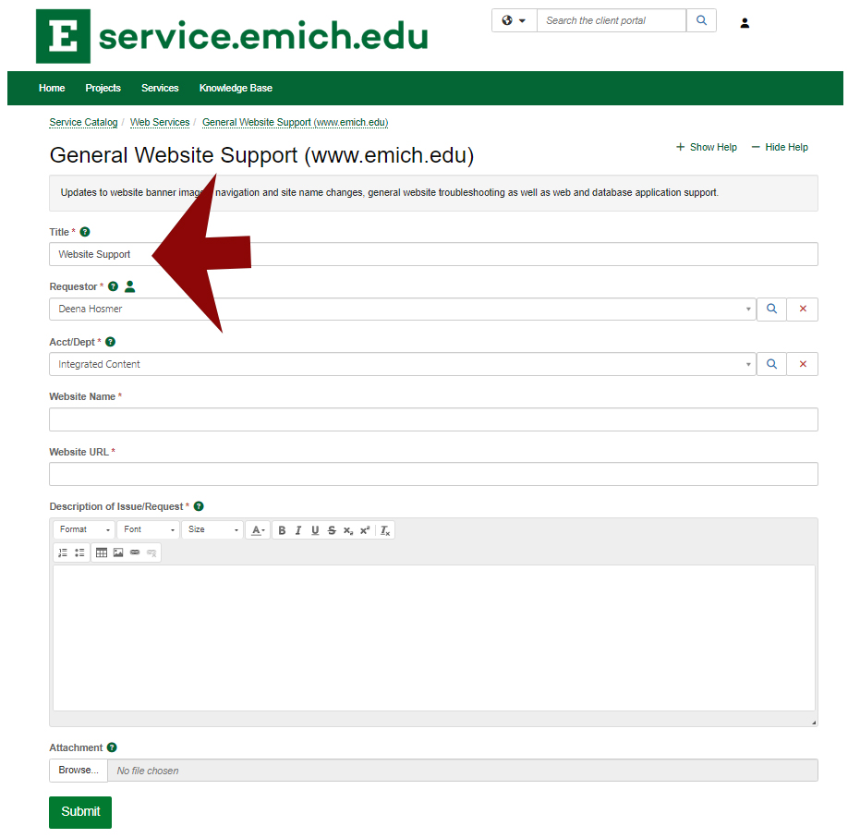Screen dimensions: 848x838
Task: Click the Browse... attachment button
Action: point(79,771)
